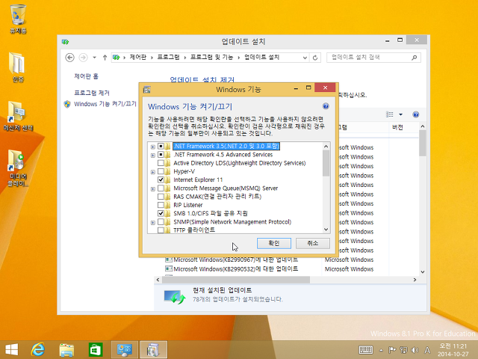This screenshot has height=359, width=478.
Task: Expand Hyper-V tree node
Action: [152, 172]
